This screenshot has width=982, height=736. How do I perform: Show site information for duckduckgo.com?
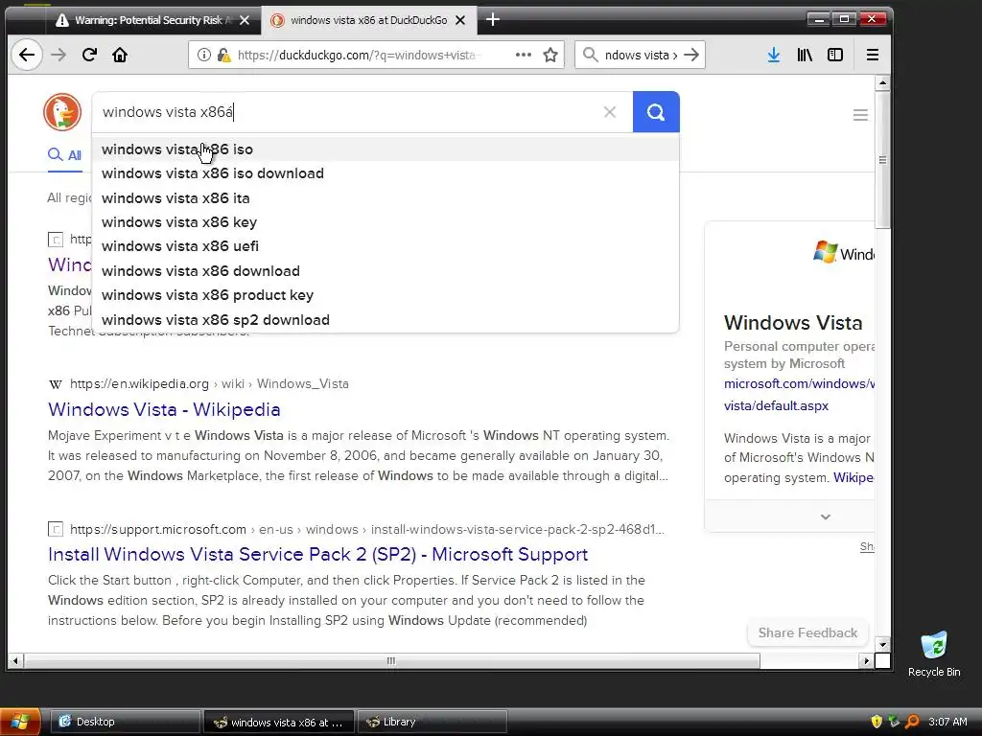click(204, 55)
